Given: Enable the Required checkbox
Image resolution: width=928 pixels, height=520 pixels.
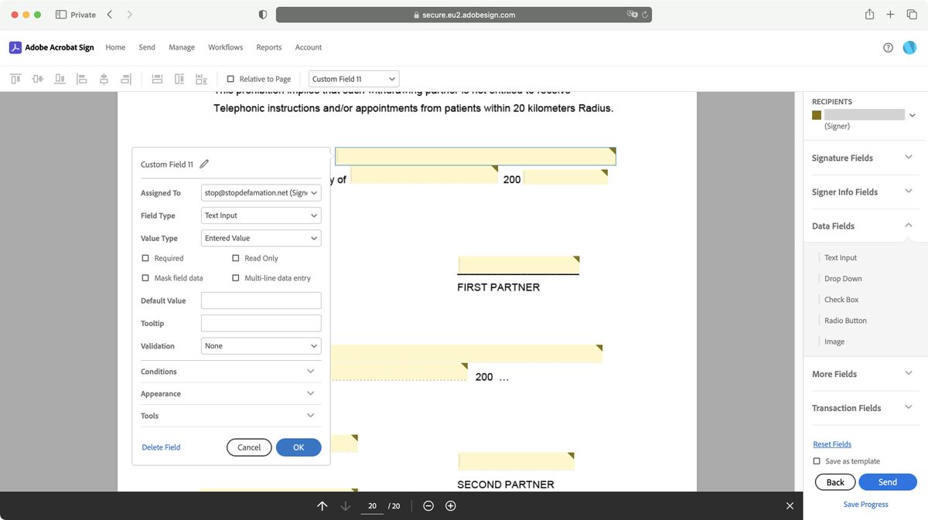Looking at the screenshot, I should [145, 257].
